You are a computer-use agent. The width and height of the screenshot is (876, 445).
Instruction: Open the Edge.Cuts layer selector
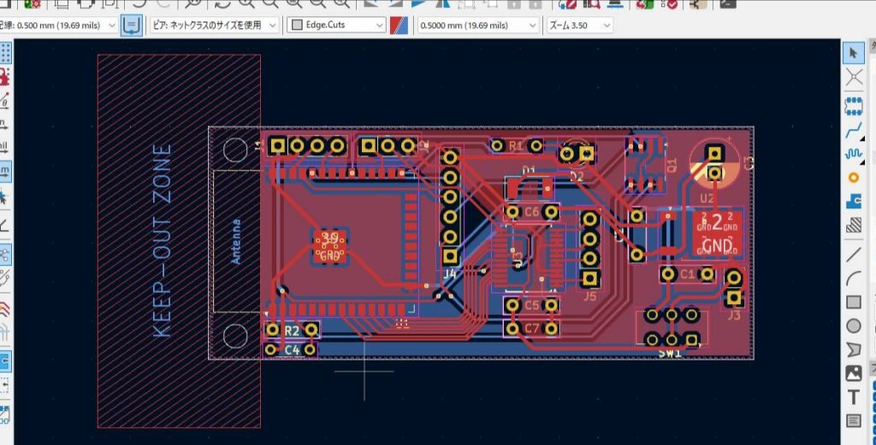[336, 25]
